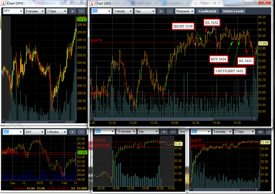The image size is (275, 194).
Task: Click plus zoom button in 15 minutes chart
Action: [x=164, y=131]
